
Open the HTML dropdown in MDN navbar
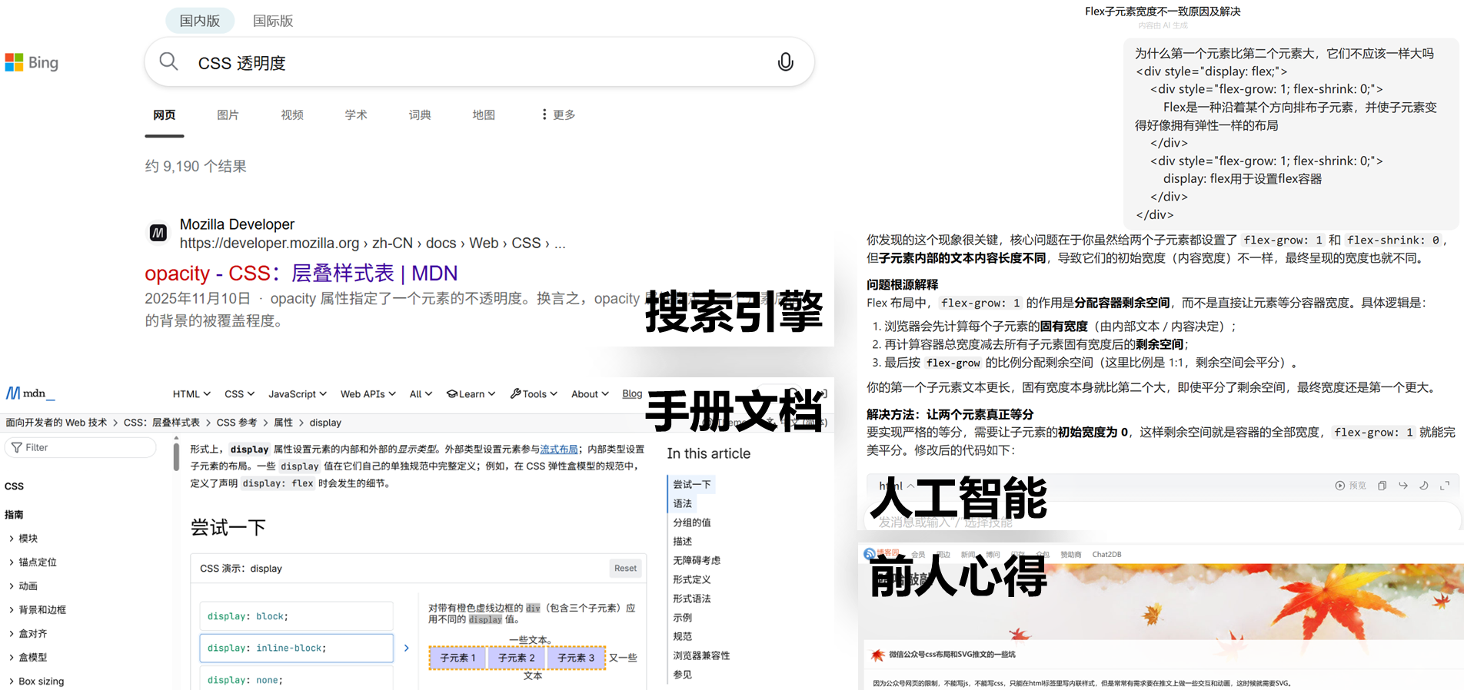(191, 393)
